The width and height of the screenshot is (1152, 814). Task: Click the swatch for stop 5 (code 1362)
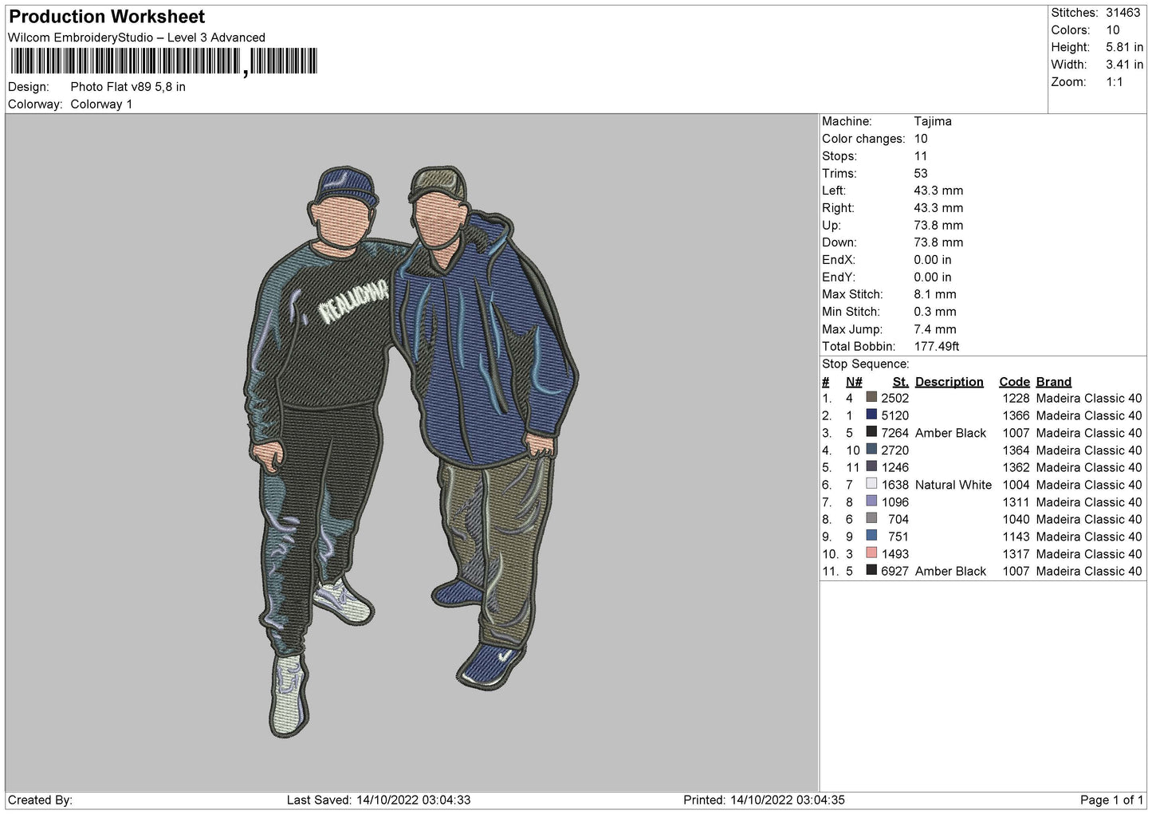coord(871,467)
